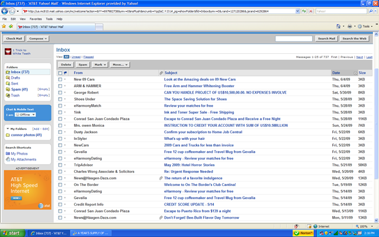This screenshot has width=379, height=237.
Task: Click the white teeth ad thumbnail
Action: 8,52
